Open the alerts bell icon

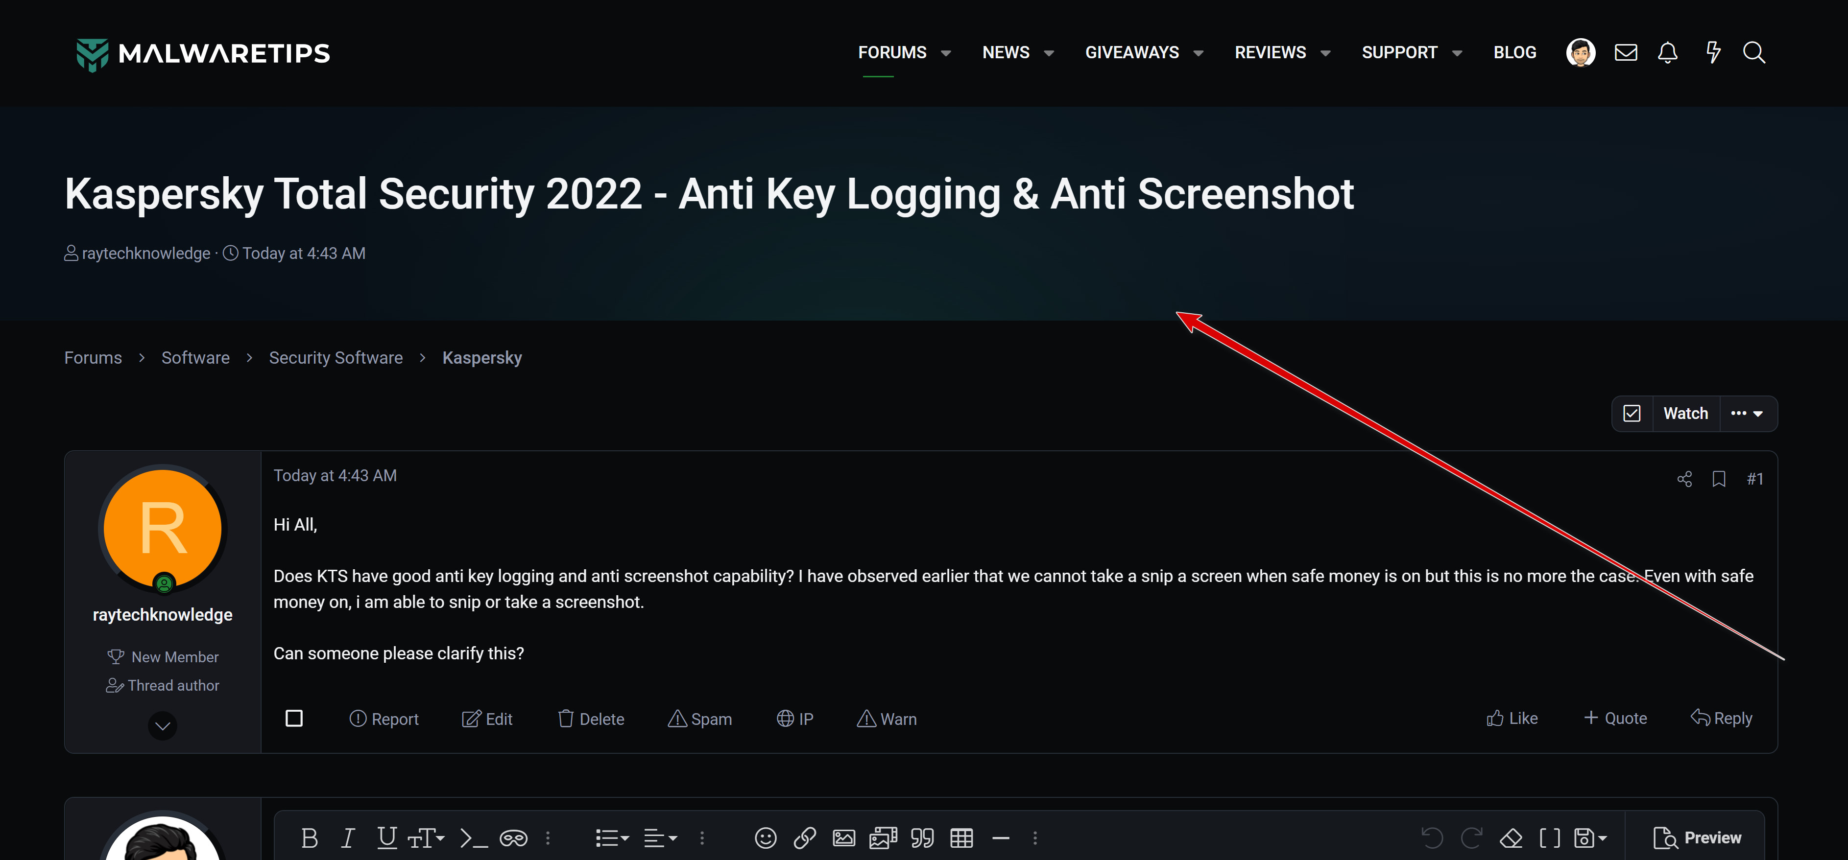(1667, 52)
